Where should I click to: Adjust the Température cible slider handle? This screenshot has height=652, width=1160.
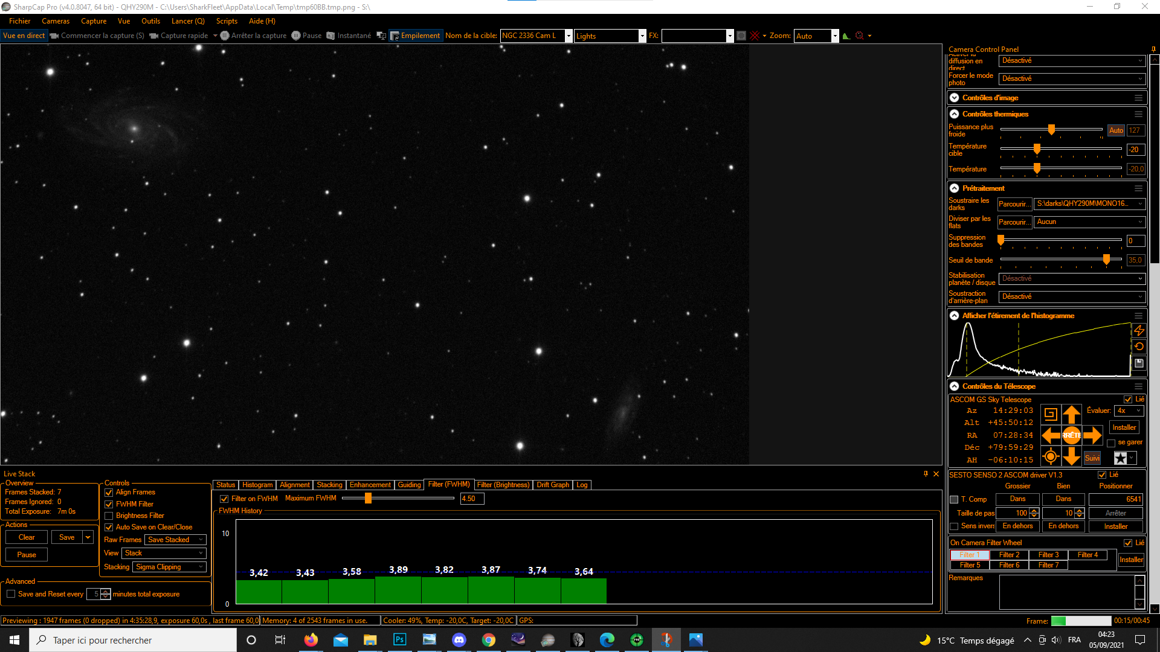pos(1037,149)
